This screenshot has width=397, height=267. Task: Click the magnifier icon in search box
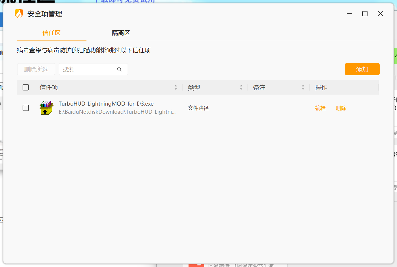pos(119,69)
